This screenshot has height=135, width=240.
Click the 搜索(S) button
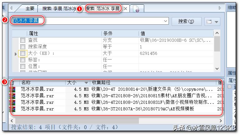point(186,22)
